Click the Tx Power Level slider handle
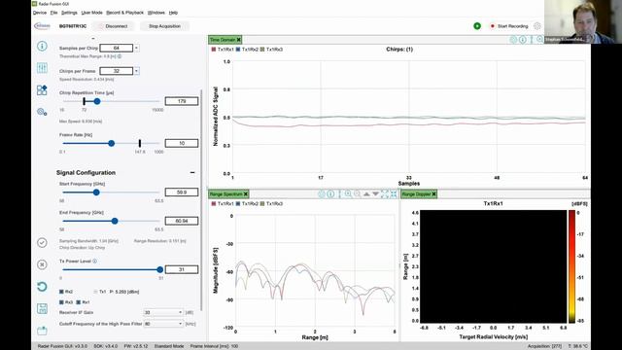Screen dimensions: 622x350 159,270
